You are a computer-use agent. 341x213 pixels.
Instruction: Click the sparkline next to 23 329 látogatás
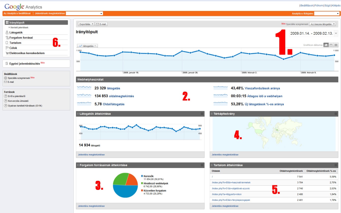click(x=84, y=88)
